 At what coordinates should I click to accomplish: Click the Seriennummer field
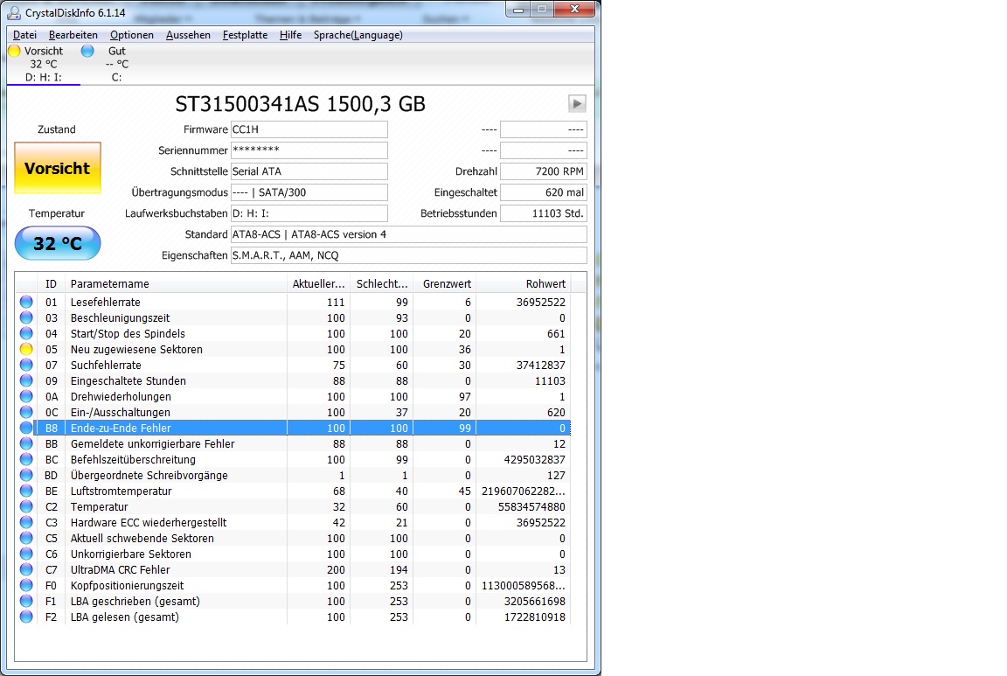click(309, 150)
